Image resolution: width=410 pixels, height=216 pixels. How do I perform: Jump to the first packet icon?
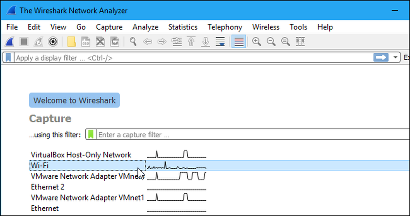tap(191, 41)
